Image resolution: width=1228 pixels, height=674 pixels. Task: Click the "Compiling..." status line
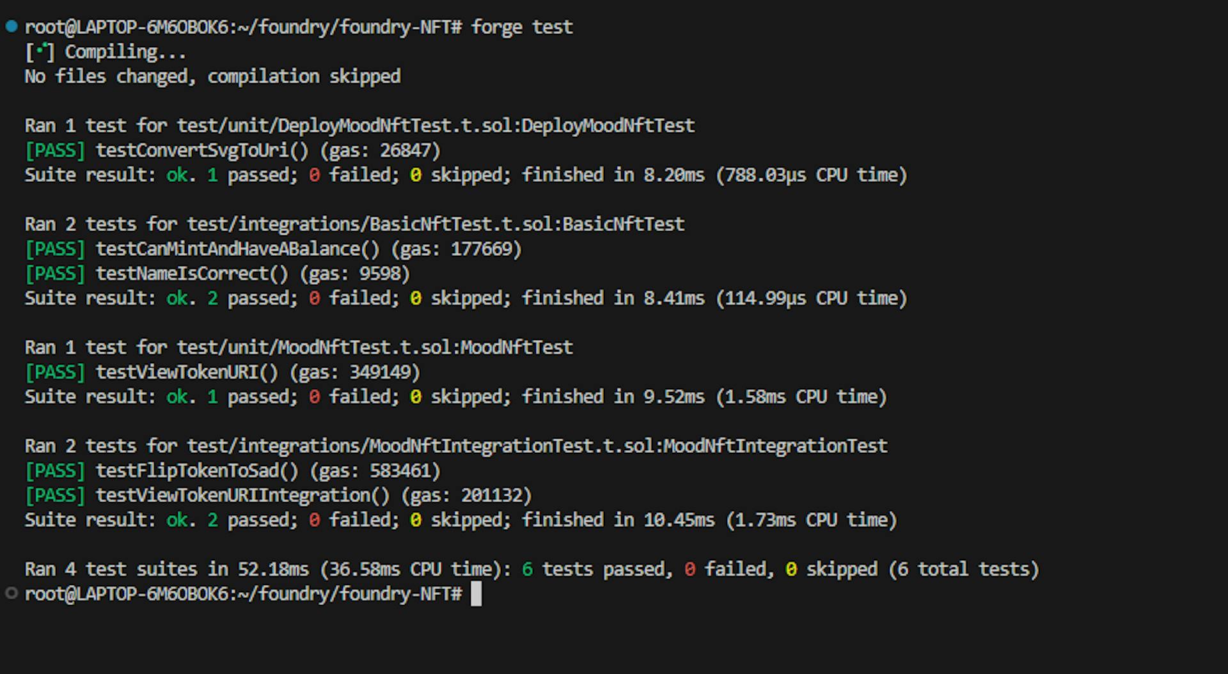[125, 52]
